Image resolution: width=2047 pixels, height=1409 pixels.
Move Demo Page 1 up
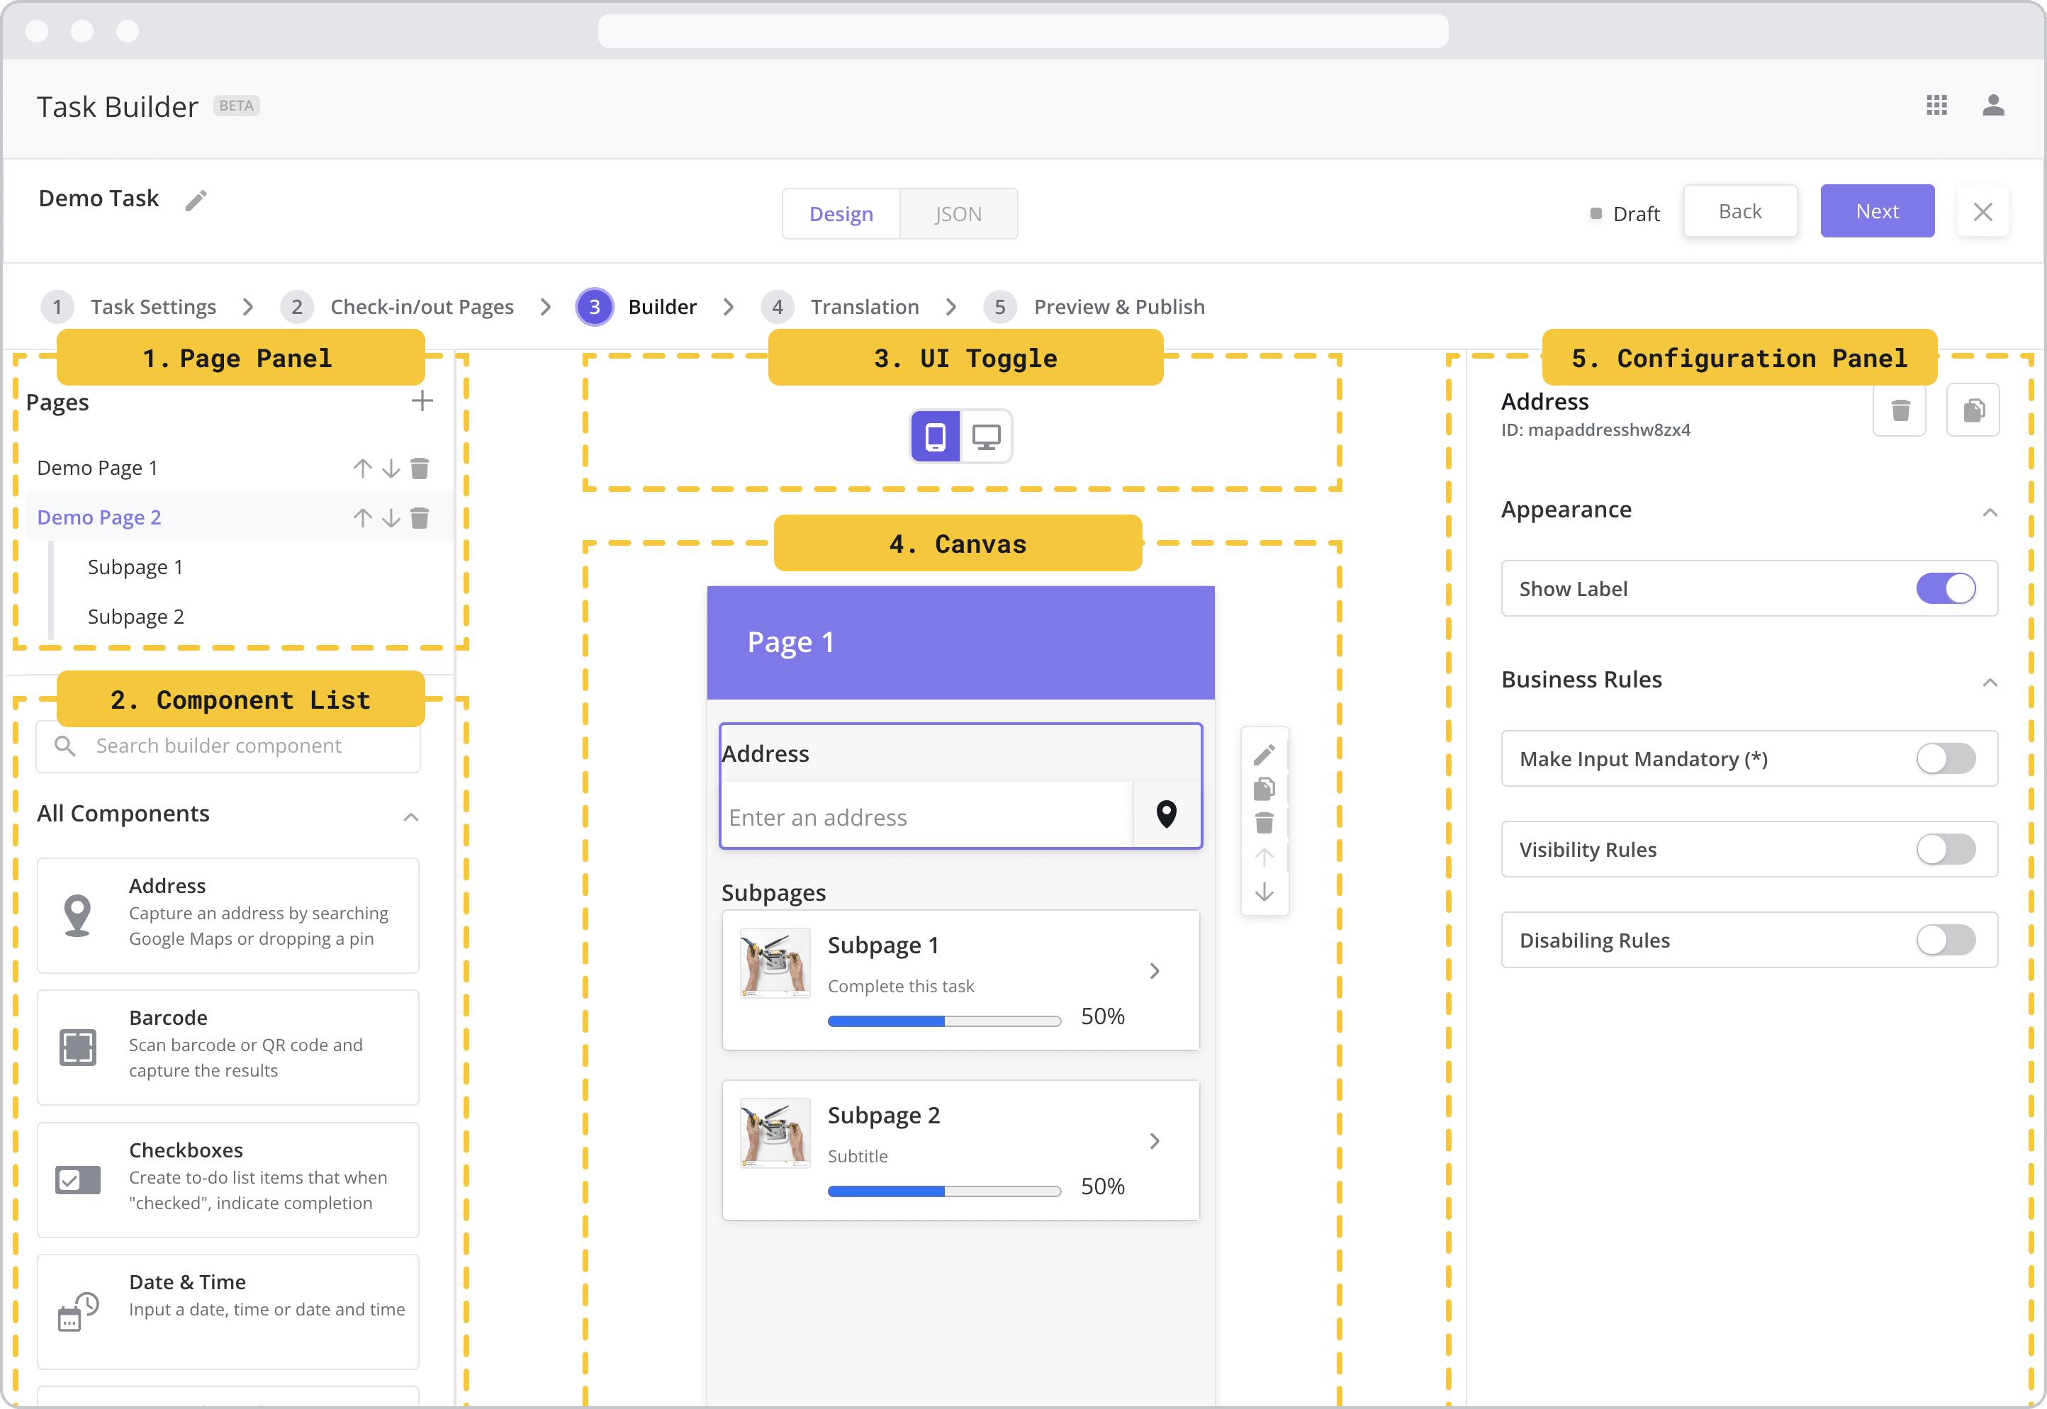pos(362,468)
